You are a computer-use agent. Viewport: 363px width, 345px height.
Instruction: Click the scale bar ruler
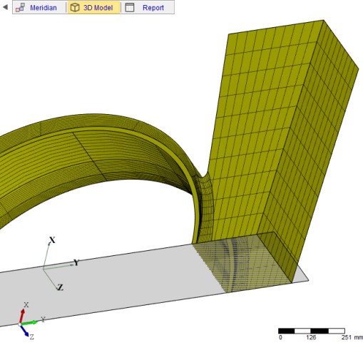click(x=312, y=331)
